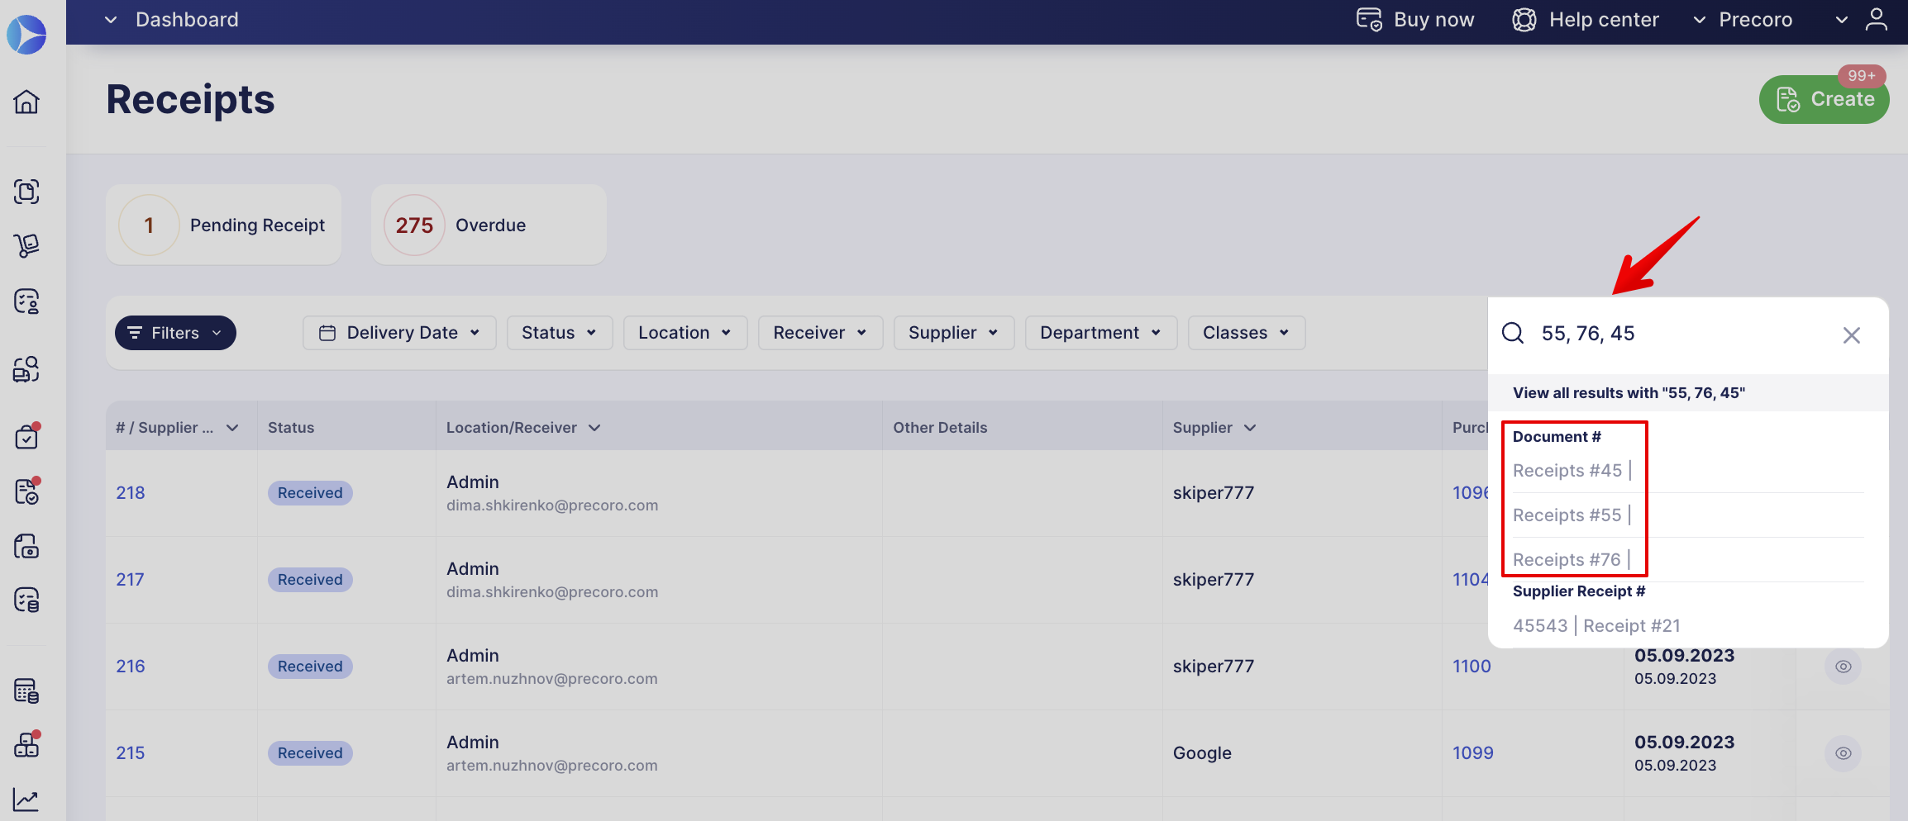Clear the search with the X icon

tap(1852, 335)
